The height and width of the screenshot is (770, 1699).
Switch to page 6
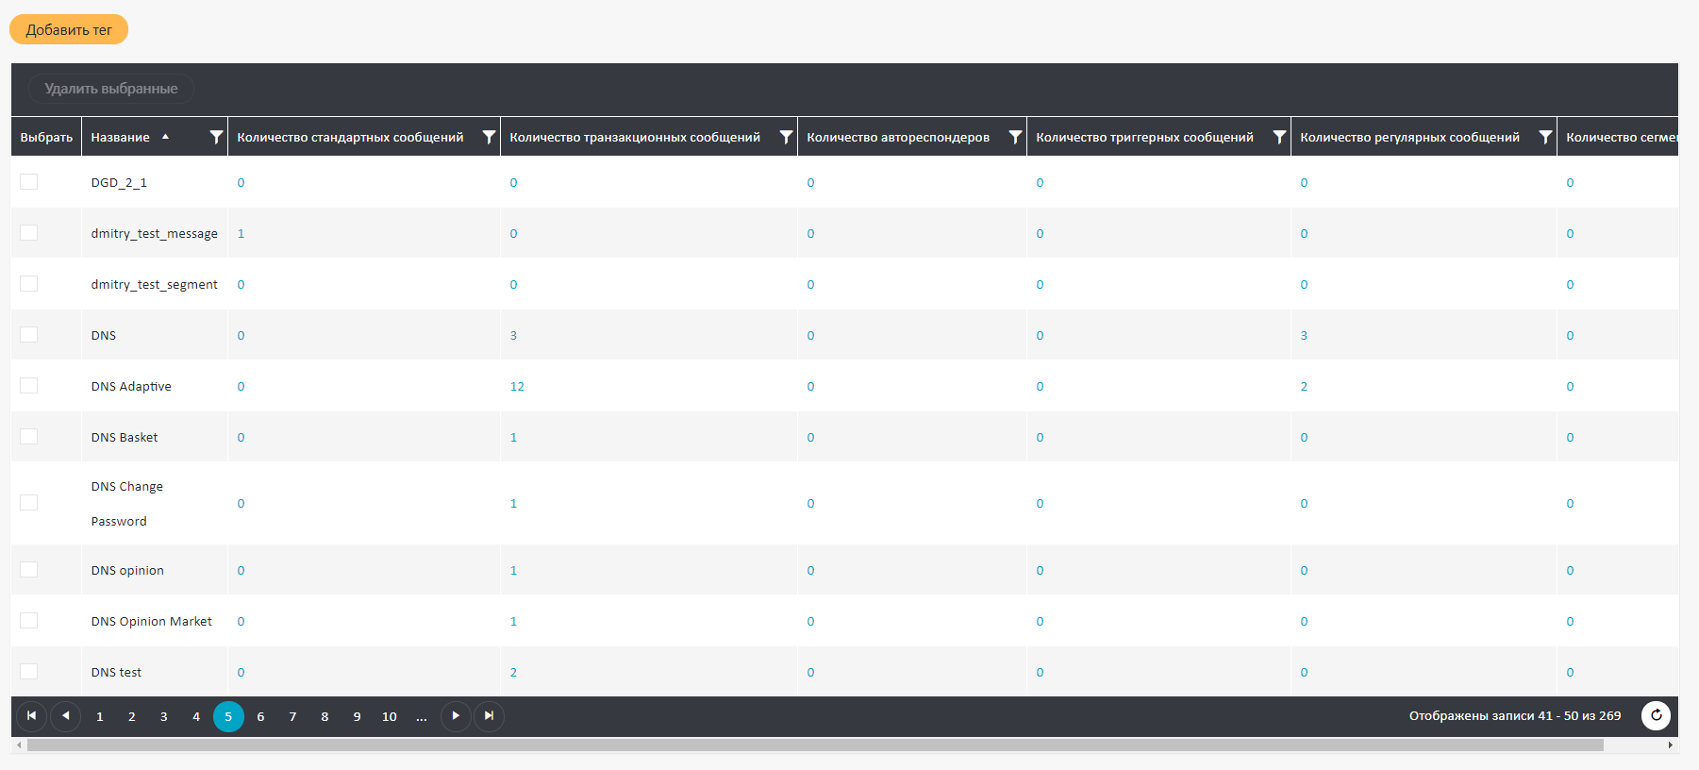click(x=260, y=717)
